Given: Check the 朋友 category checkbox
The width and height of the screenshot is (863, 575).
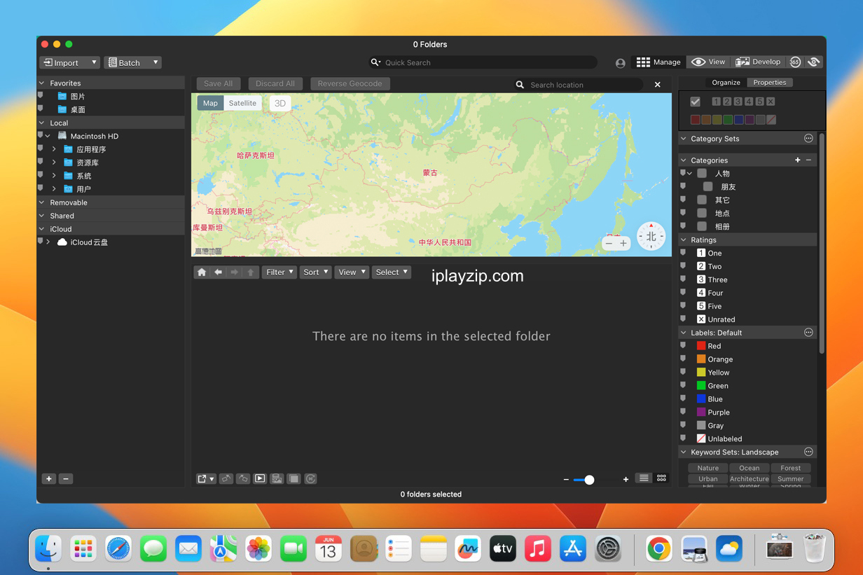Looking at the screenshot, I should point(708,187).
